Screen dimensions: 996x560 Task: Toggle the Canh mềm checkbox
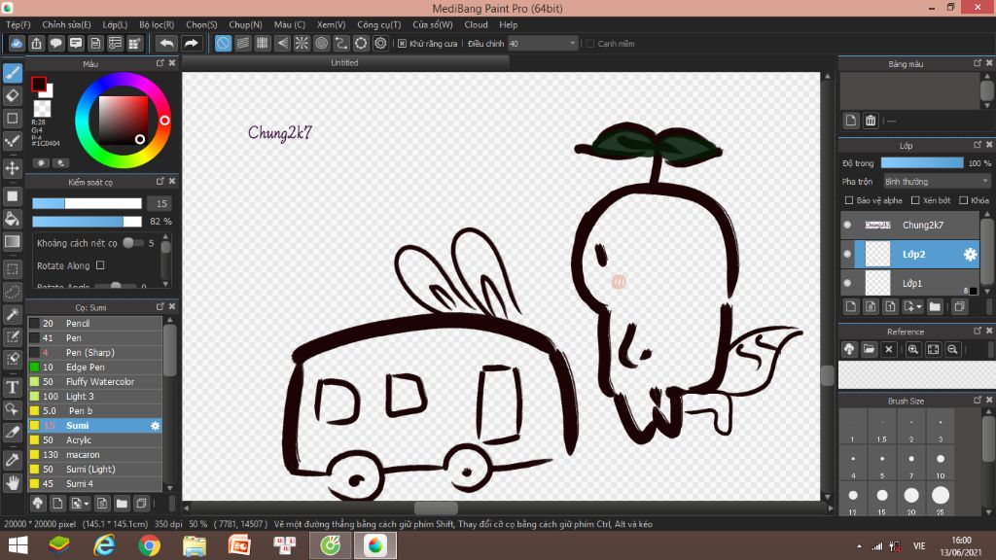(x=590, y=44)
